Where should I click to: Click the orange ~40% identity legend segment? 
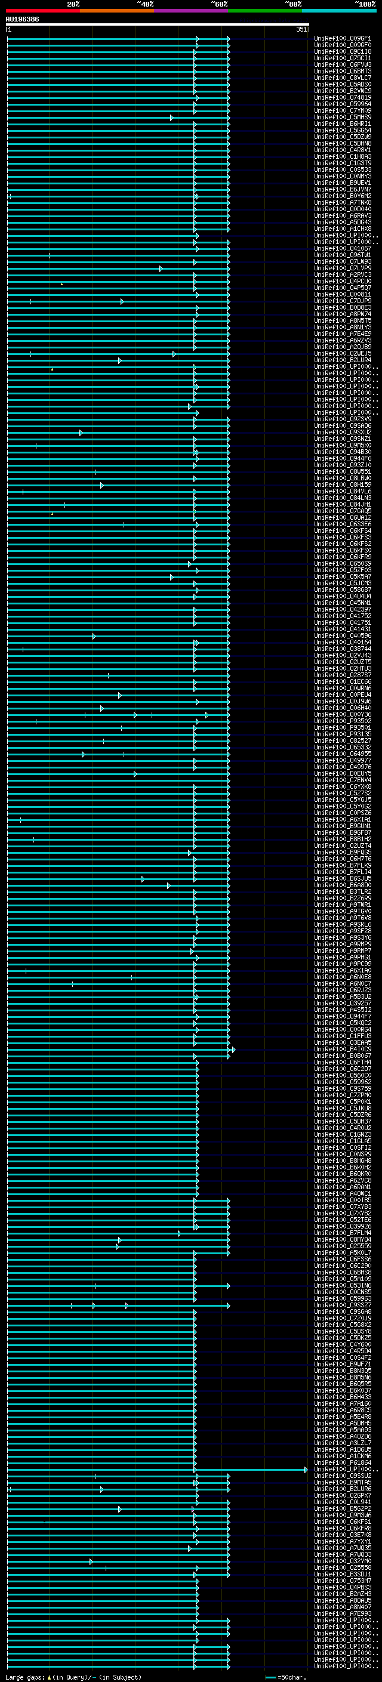point(117,11)
